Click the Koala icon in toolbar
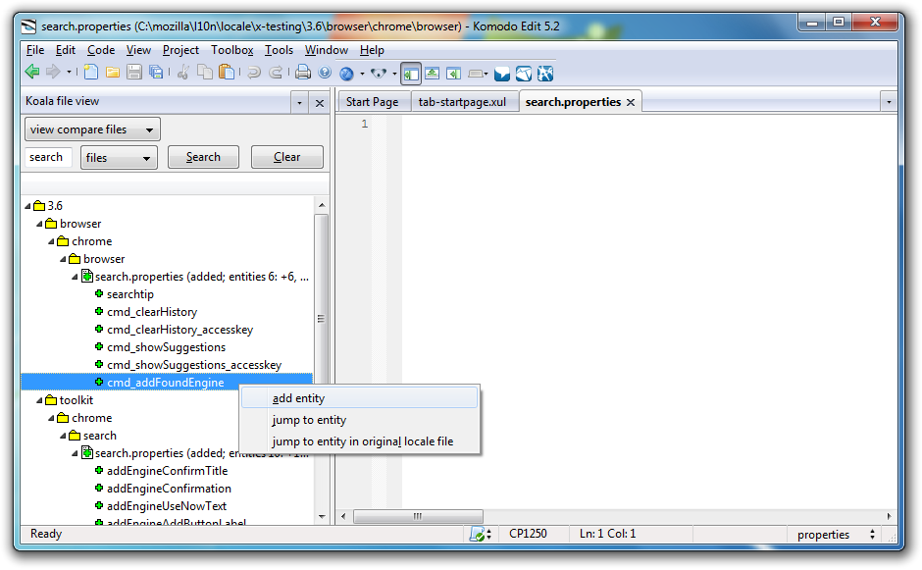The height and width of the screenshot is (570, 922). [x=379, y=74]
